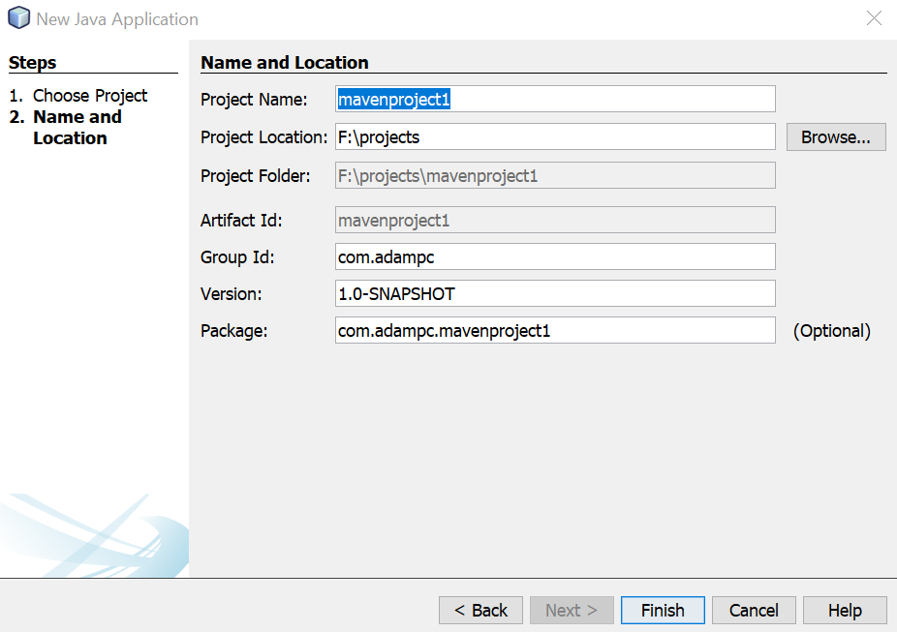
Task: Select the highlighted text mavenproject1
Action: pyautogui.click(x=394, y=99)
